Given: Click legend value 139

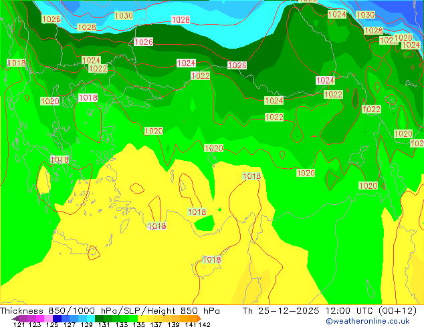Looking at the screenshot, I should coord(173,324).
